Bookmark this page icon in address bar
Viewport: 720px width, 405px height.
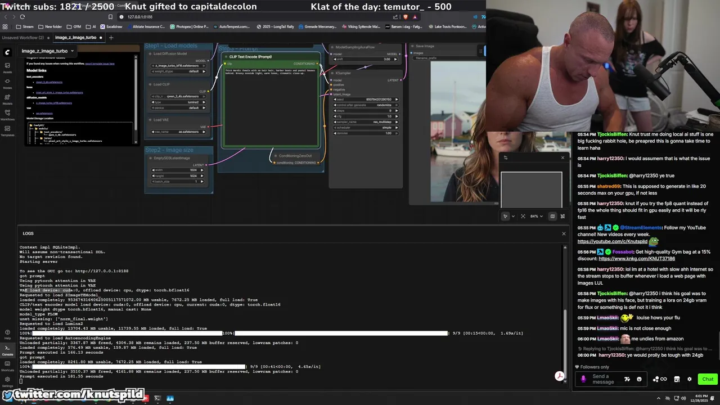point(110,17)
